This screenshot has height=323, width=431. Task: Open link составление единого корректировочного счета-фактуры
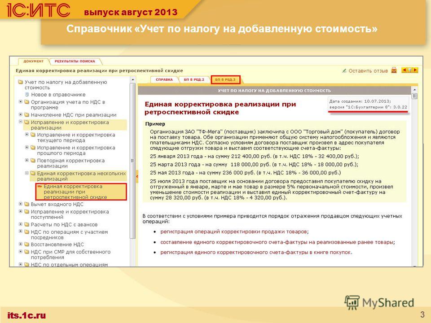pos(277,242)
